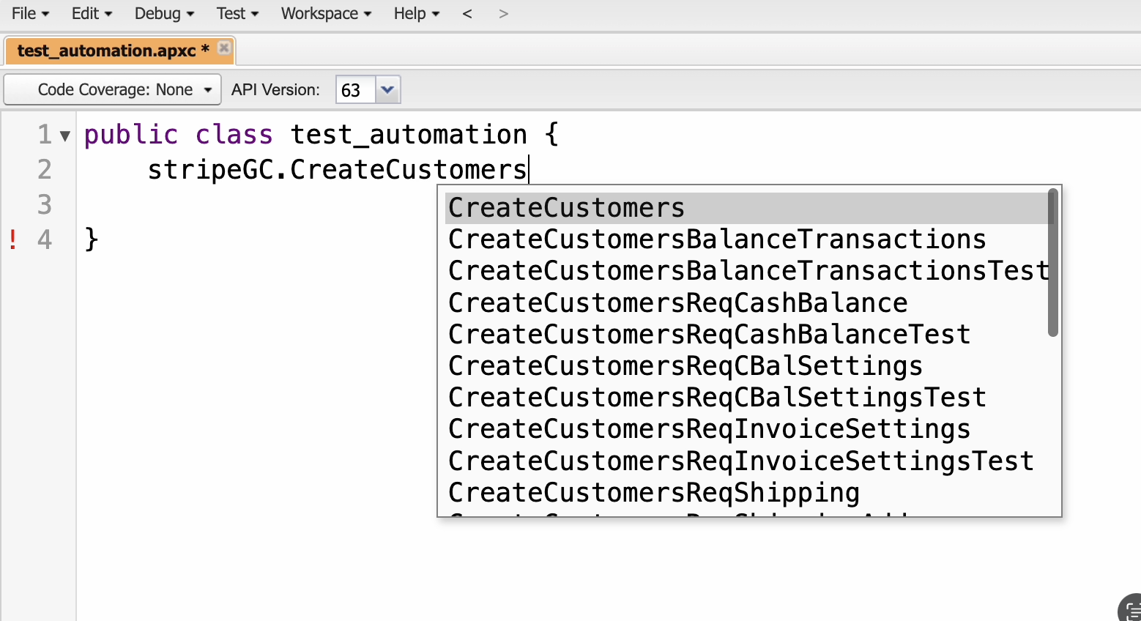Close the test_automation.apxc tab
The height and width of the screenshot is (621, 1141).
coord(224,48)
